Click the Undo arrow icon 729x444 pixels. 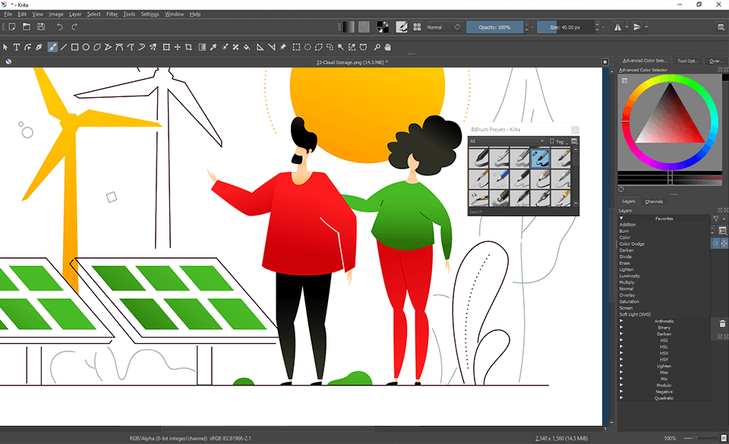(x=60, y=27)
